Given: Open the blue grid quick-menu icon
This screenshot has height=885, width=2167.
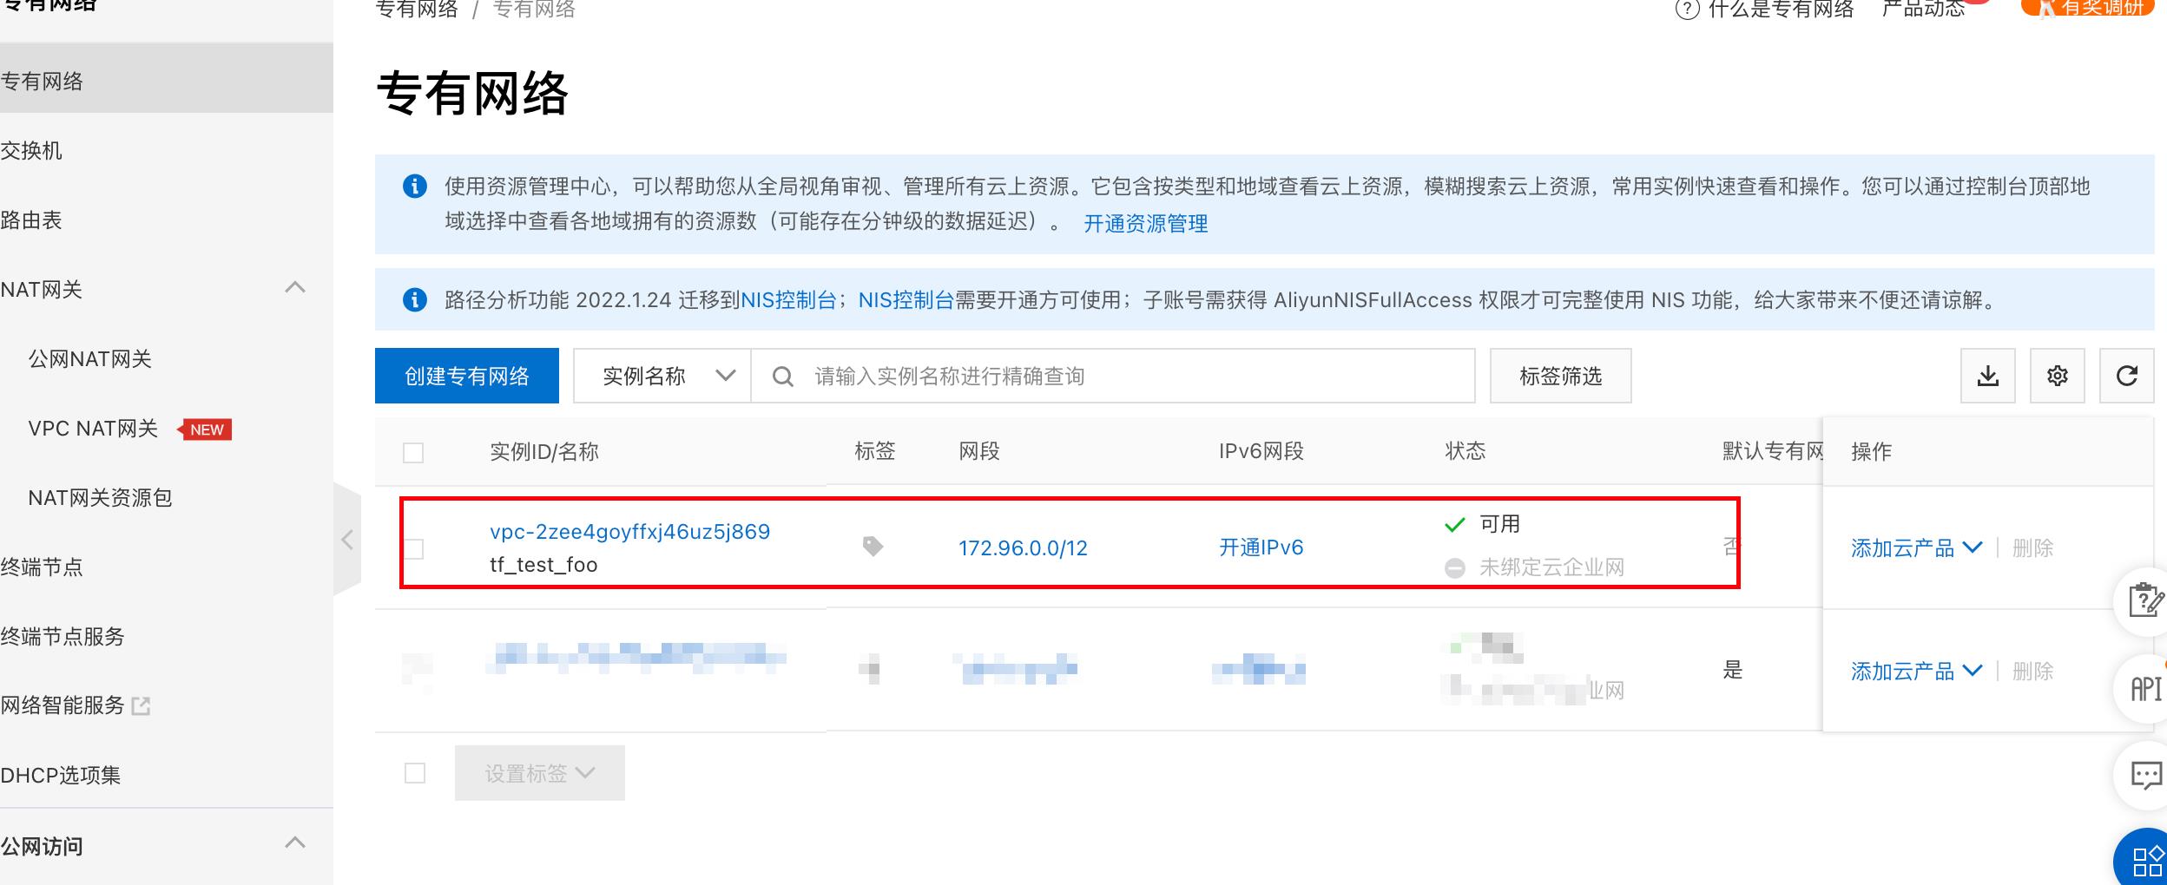Looking at the screenshot, I should click(2148, 862).
